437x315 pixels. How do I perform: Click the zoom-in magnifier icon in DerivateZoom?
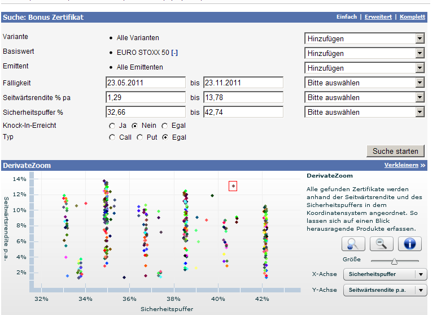[353, 244]
